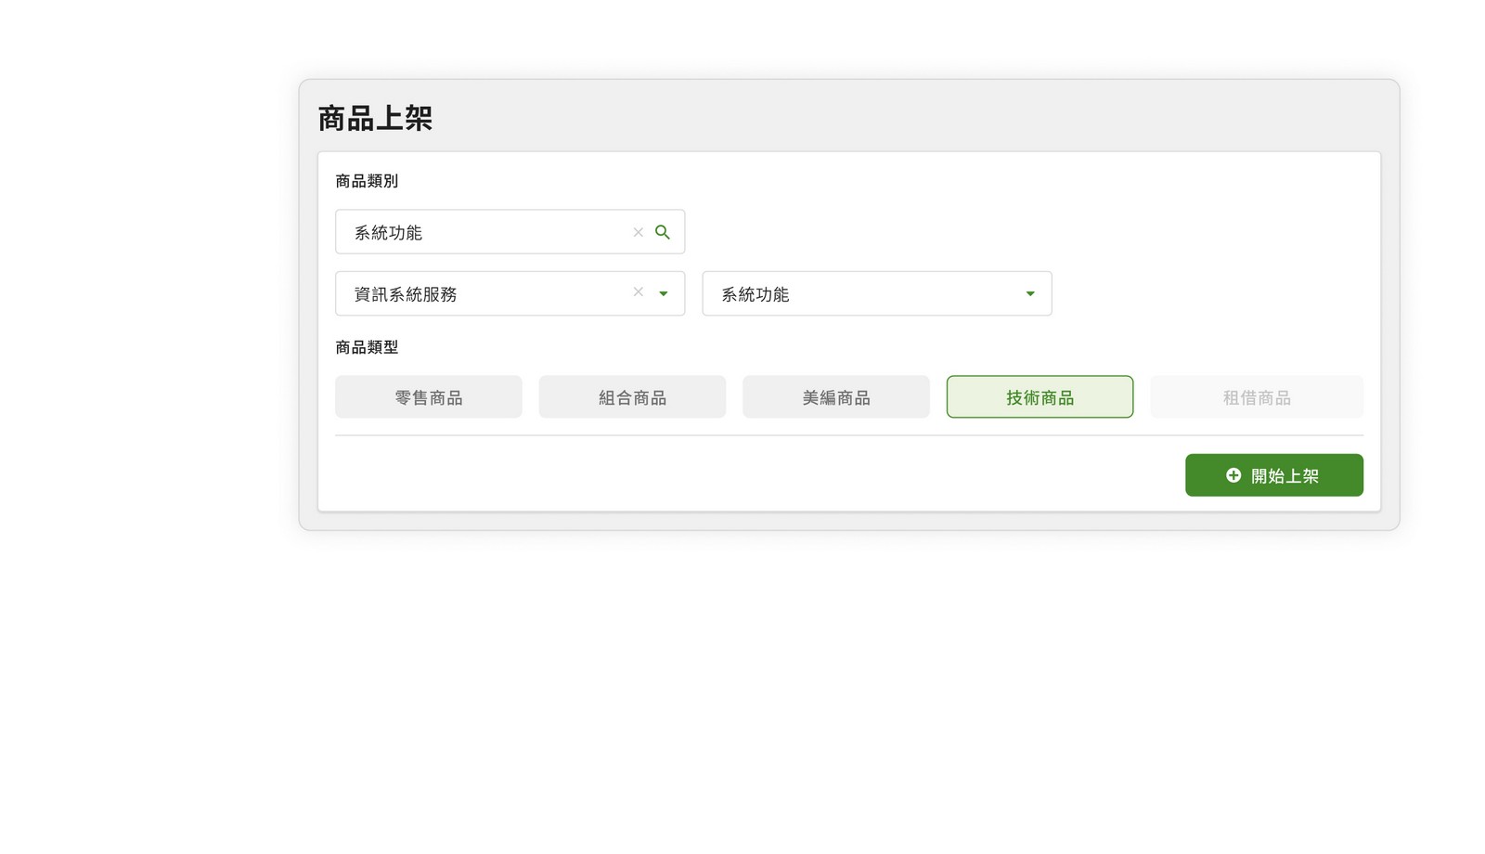Select 組合商品 product type
The height and width of the screenshot is (854, 1485).
[x=632, y=396]
